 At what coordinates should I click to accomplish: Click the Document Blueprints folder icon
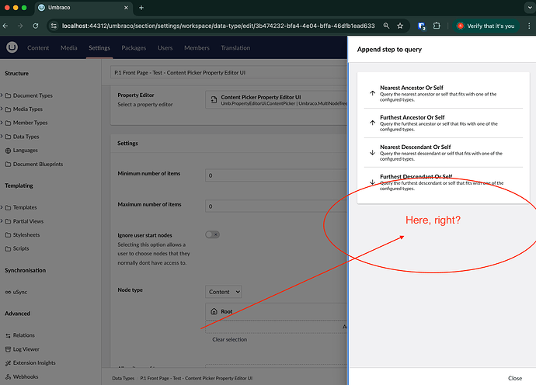pos(8,165)
